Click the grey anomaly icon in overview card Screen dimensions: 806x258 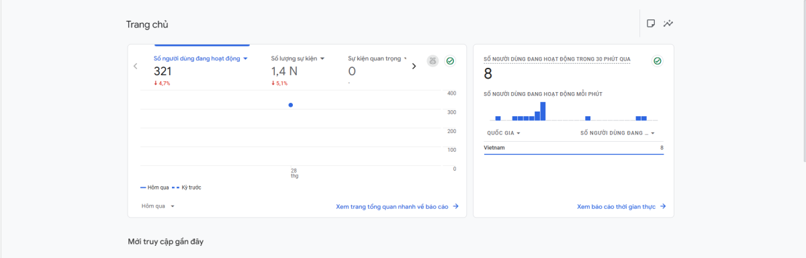433,61
